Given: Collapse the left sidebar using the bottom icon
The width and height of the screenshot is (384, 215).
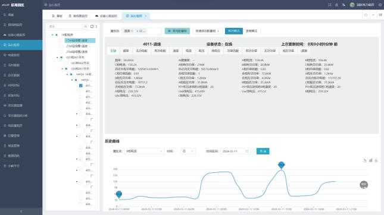Looking at the screenshot, I should (x=21, y=211).
